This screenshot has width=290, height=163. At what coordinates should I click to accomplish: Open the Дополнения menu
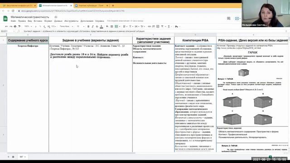(87, 21)
